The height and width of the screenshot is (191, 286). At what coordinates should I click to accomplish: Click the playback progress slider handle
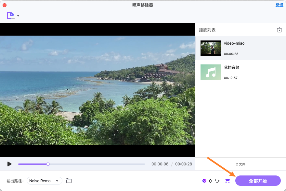[48, 164]
